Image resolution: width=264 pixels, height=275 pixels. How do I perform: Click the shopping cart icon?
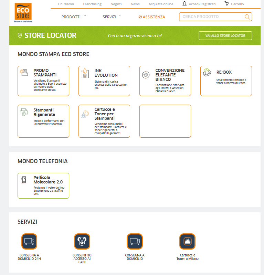tap(226, 3)
